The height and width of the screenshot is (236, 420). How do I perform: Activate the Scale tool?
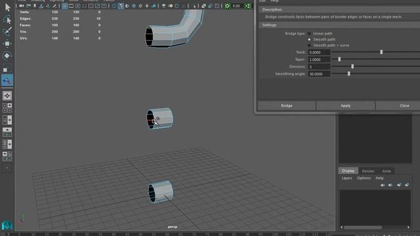(x=7, y=68)
